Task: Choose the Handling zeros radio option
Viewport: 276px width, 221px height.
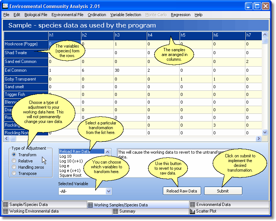Action: coord(14,167)
